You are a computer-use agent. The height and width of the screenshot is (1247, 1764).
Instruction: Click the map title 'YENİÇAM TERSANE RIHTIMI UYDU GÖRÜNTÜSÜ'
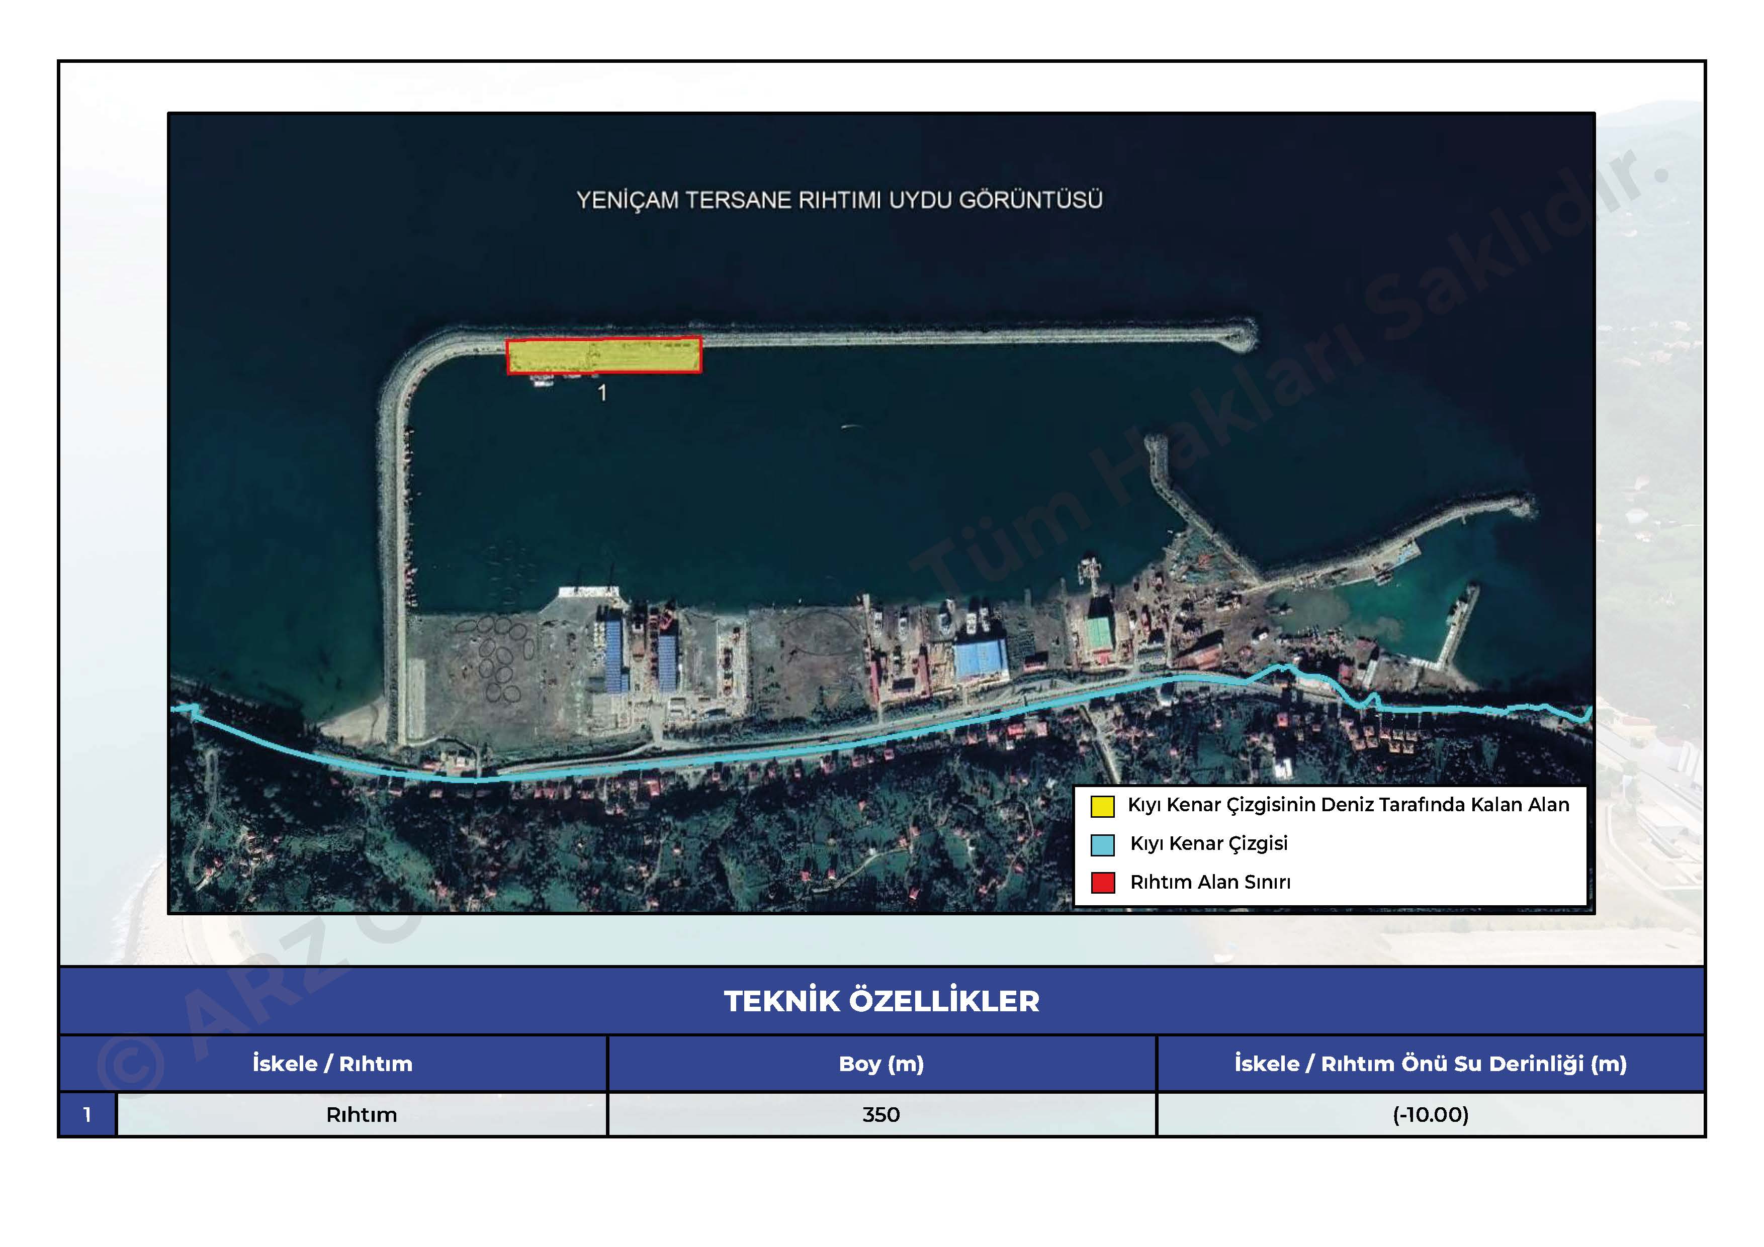[x=839, y=200]
